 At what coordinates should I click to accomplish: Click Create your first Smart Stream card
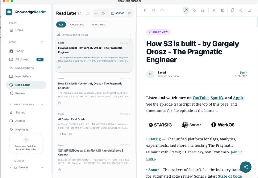pyautogui.click(x=26, y=144)
